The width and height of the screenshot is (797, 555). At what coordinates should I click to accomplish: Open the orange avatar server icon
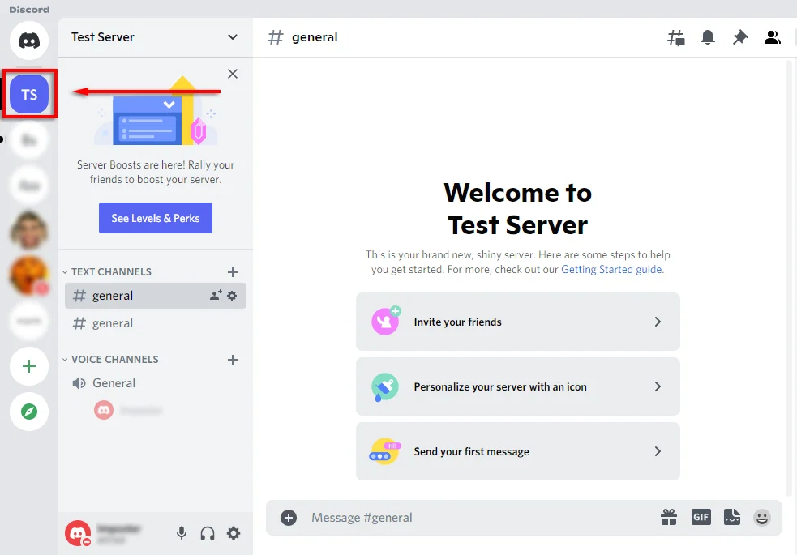click(x=29, y=275)
